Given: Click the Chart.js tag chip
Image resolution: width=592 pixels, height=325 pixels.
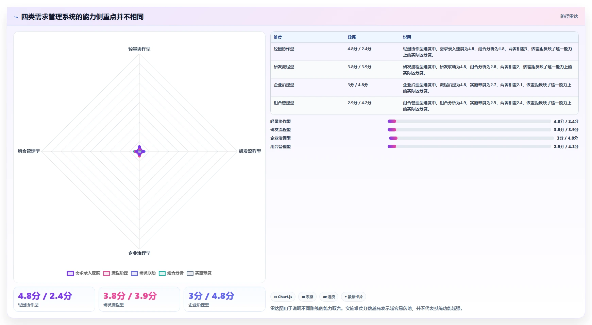Looking at the screenshot, I should click(x=283, y=297).
